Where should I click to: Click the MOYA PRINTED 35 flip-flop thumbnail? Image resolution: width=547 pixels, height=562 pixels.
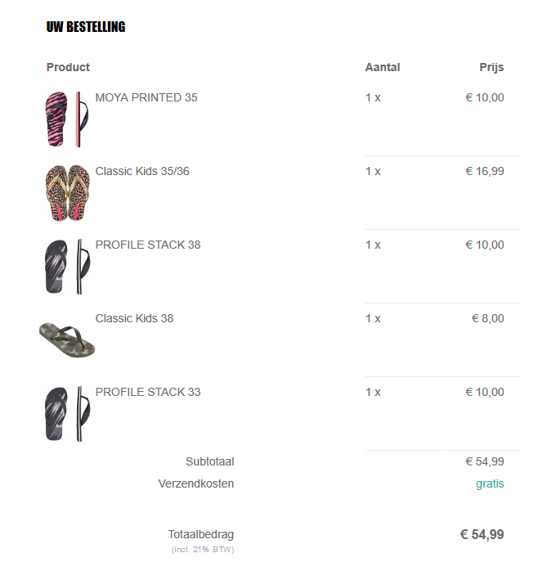[x=67, y=119]
